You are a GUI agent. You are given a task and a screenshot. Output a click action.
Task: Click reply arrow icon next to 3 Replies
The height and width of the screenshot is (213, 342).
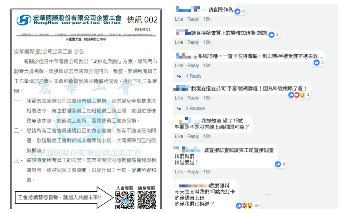[179, 109]
